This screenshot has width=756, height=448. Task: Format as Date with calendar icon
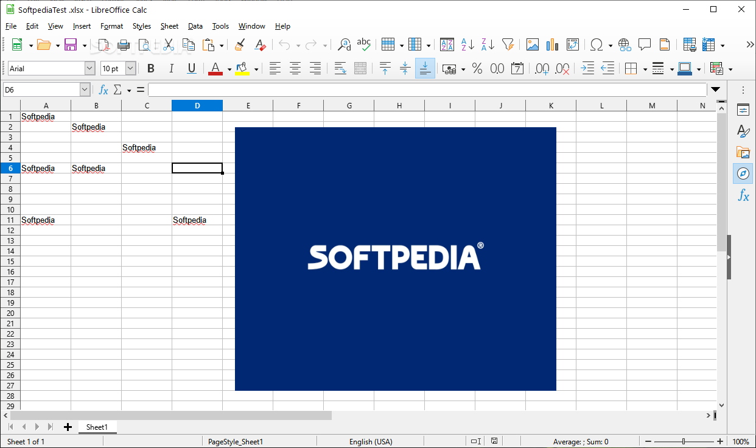tap(517, 69)
